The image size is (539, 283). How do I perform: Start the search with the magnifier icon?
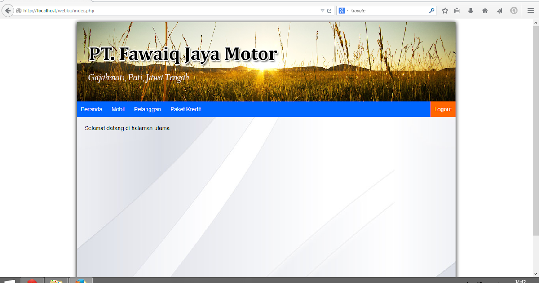(431, 10)
